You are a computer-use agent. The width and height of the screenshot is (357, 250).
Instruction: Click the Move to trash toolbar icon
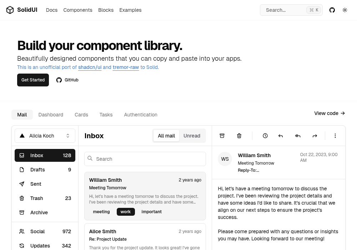(239, 136)
